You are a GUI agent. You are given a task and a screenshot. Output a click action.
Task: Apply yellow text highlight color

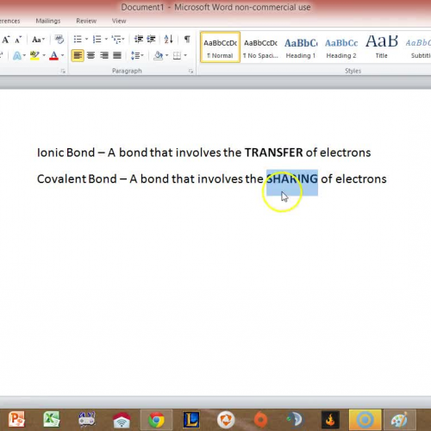34,55
